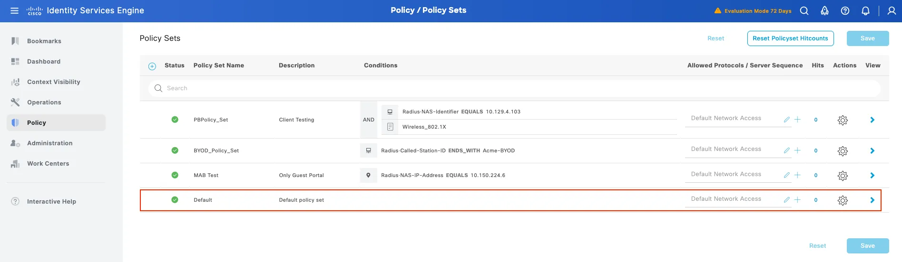Click the top Reset link
The width and height of the screenshot is (902, 262).
pyautogui.click(x=716, y=38)
